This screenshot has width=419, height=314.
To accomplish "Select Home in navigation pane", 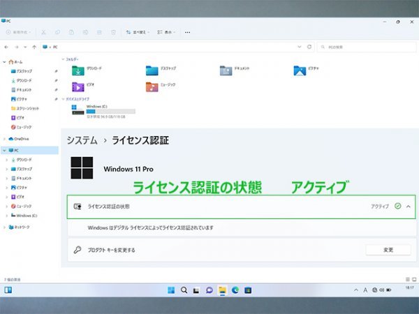I will (x=16, y=62).
